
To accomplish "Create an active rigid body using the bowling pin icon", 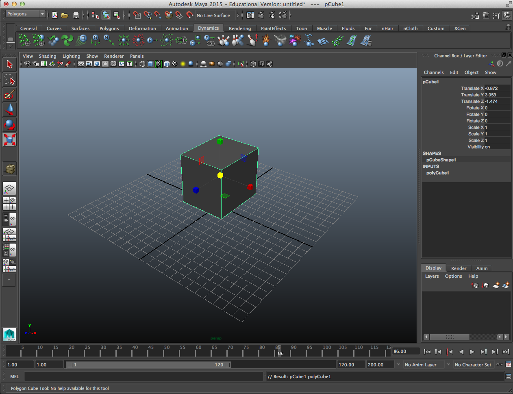I will pos(224,40).
